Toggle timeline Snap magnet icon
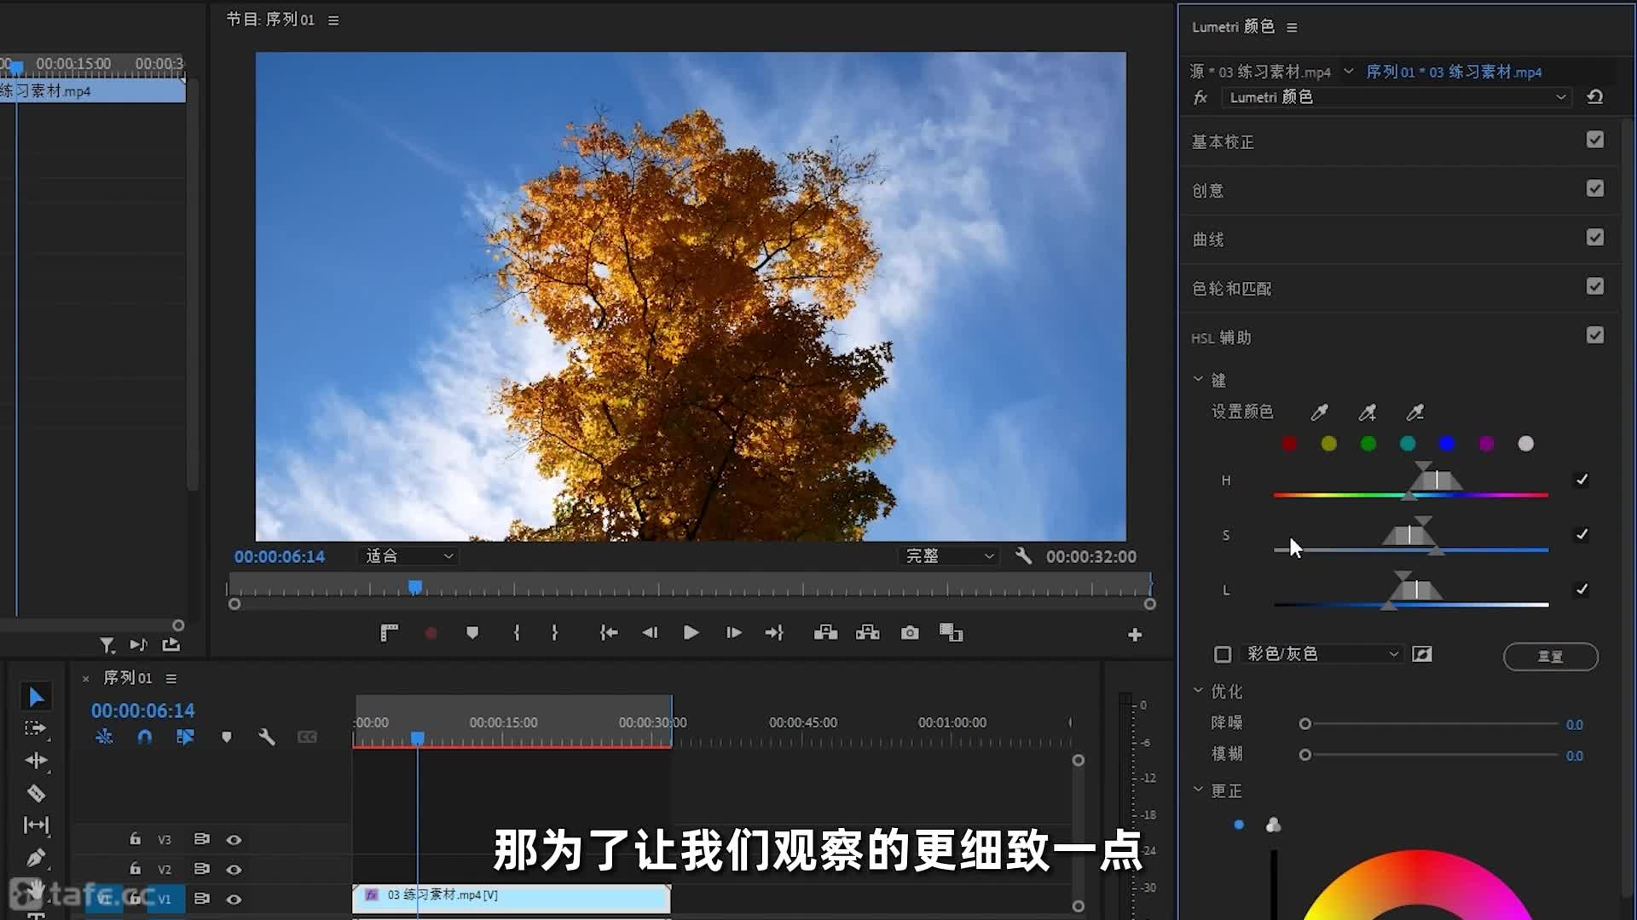The height and width of the screenshot is (920, 1637). point(144,737)
